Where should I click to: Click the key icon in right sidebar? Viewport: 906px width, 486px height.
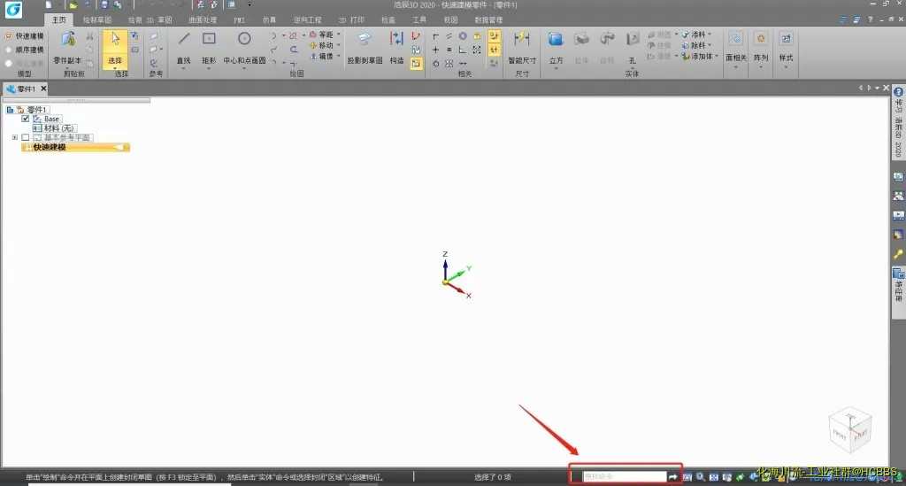point(898,254)
